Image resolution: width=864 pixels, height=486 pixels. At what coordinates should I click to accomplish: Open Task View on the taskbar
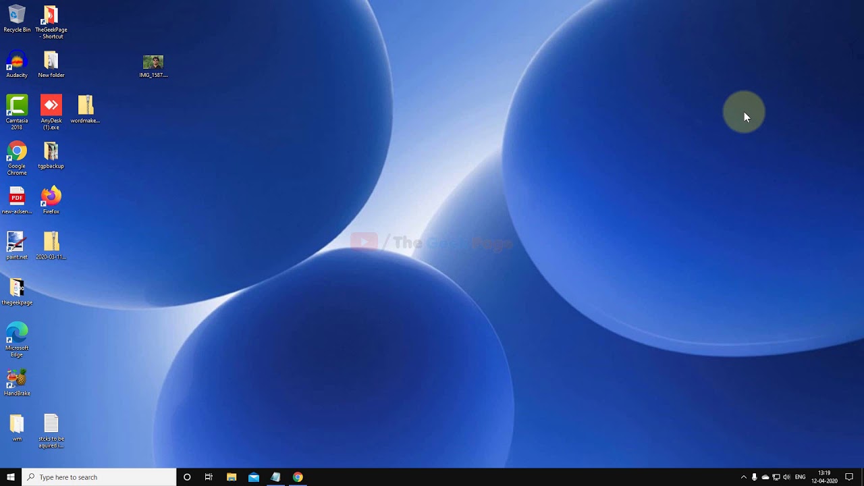click(209, 477)
